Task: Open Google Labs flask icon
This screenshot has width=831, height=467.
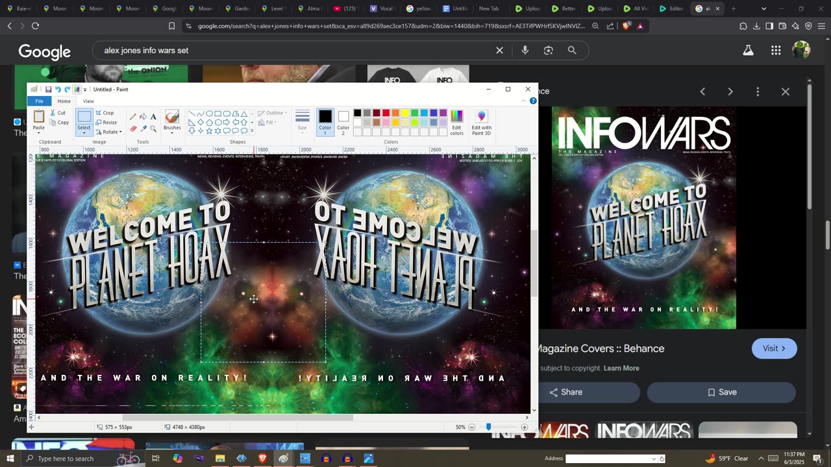Action: (x=749, y=50)
